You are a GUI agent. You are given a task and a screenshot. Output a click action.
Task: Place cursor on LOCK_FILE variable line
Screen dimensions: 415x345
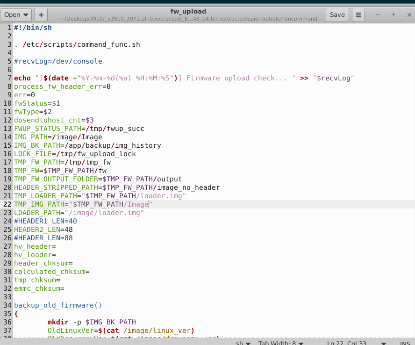click(x=75, y=154)
